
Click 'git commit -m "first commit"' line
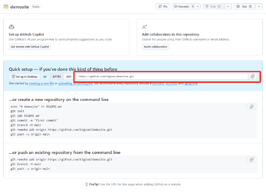point(34,120)
